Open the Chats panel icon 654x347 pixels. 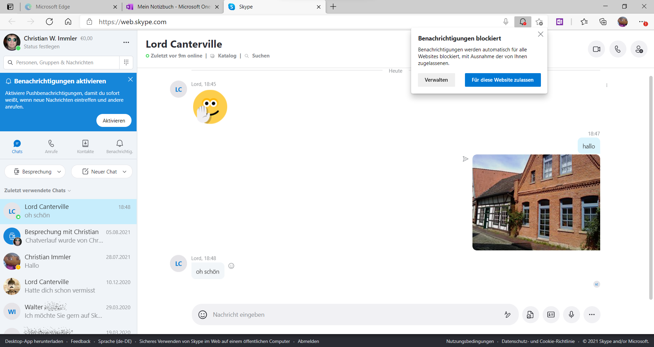(x=17, y=146)
